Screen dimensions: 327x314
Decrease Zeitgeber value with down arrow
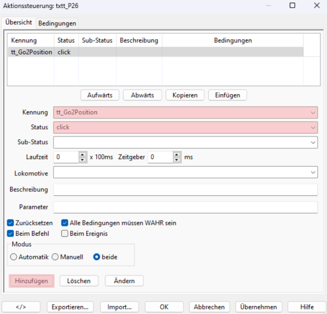(x=177, y=160)
